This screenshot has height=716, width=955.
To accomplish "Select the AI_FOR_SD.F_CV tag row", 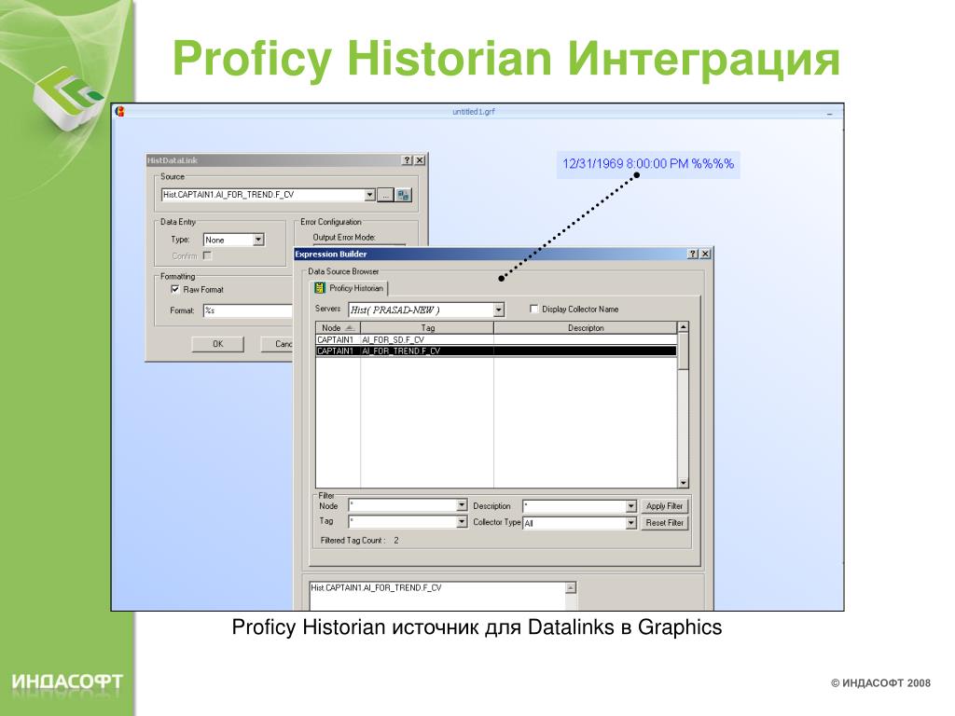I will pyautogui.click(x=496, y=339).
